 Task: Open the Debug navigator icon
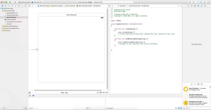(19, 6)
